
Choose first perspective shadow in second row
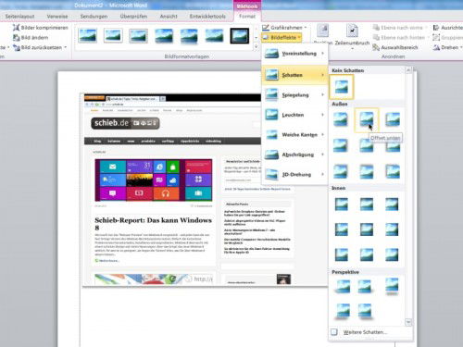point(343,311)
